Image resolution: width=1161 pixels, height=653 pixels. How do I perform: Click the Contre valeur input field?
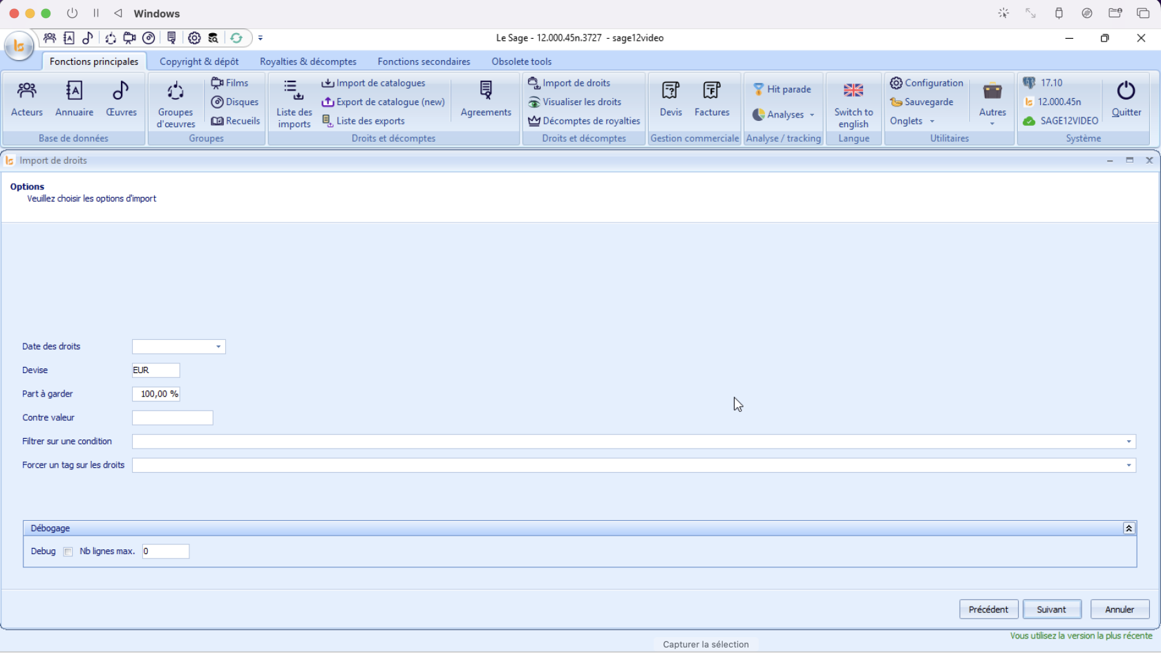pos(172,418)
